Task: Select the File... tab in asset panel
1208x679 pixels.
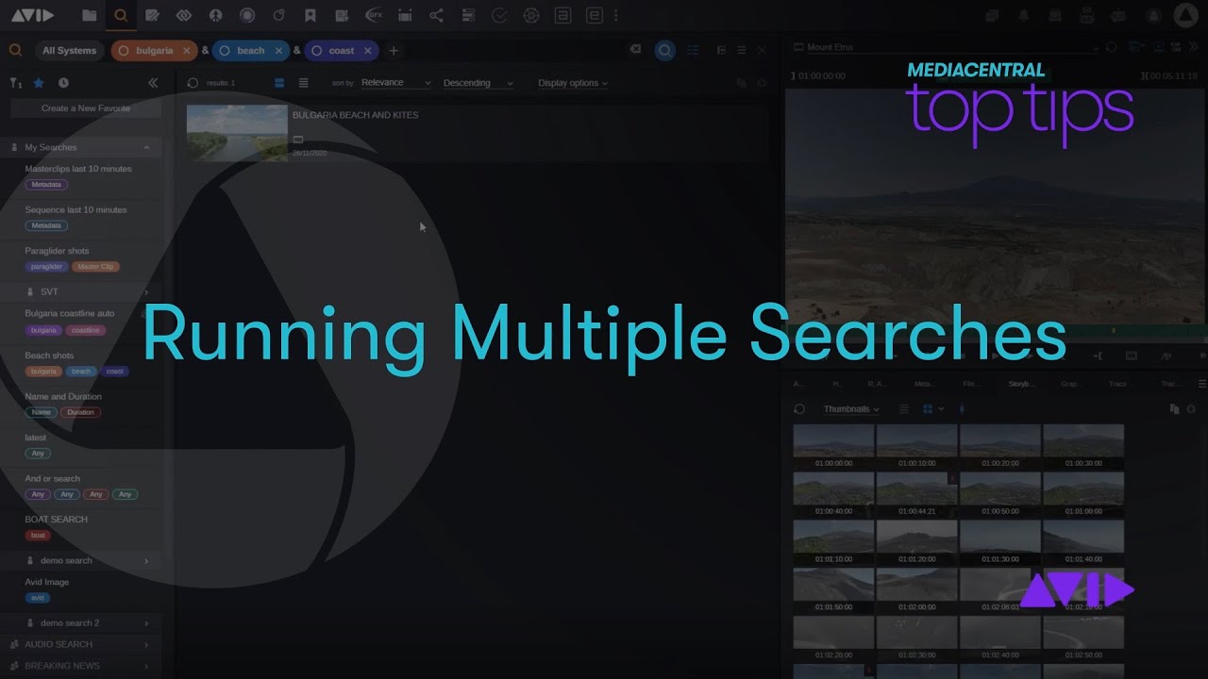Action: [970, 384]
